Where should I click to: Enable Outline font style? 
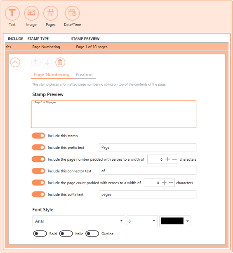click(x=92, y=234)
